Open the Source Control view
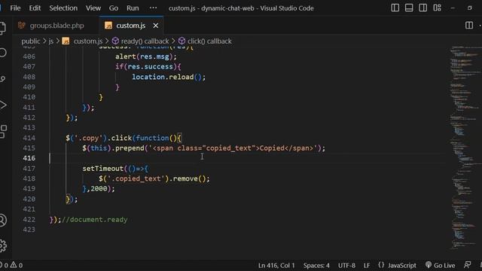Image resolution: width=482 pixels, height=271 pixels. pos(2,79)
